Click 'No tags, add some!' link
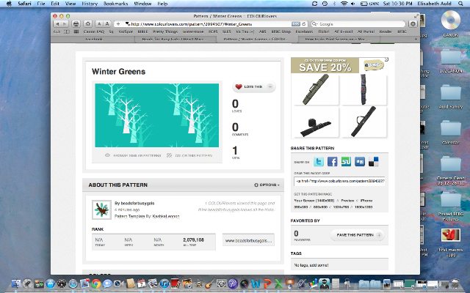This screenshot has width=470, height=293. [311, 265]
